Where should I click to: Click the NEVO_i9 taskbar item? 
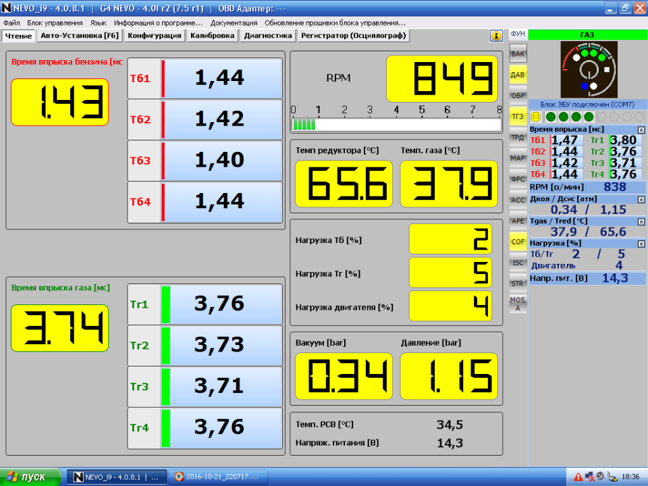click(118, 477)
